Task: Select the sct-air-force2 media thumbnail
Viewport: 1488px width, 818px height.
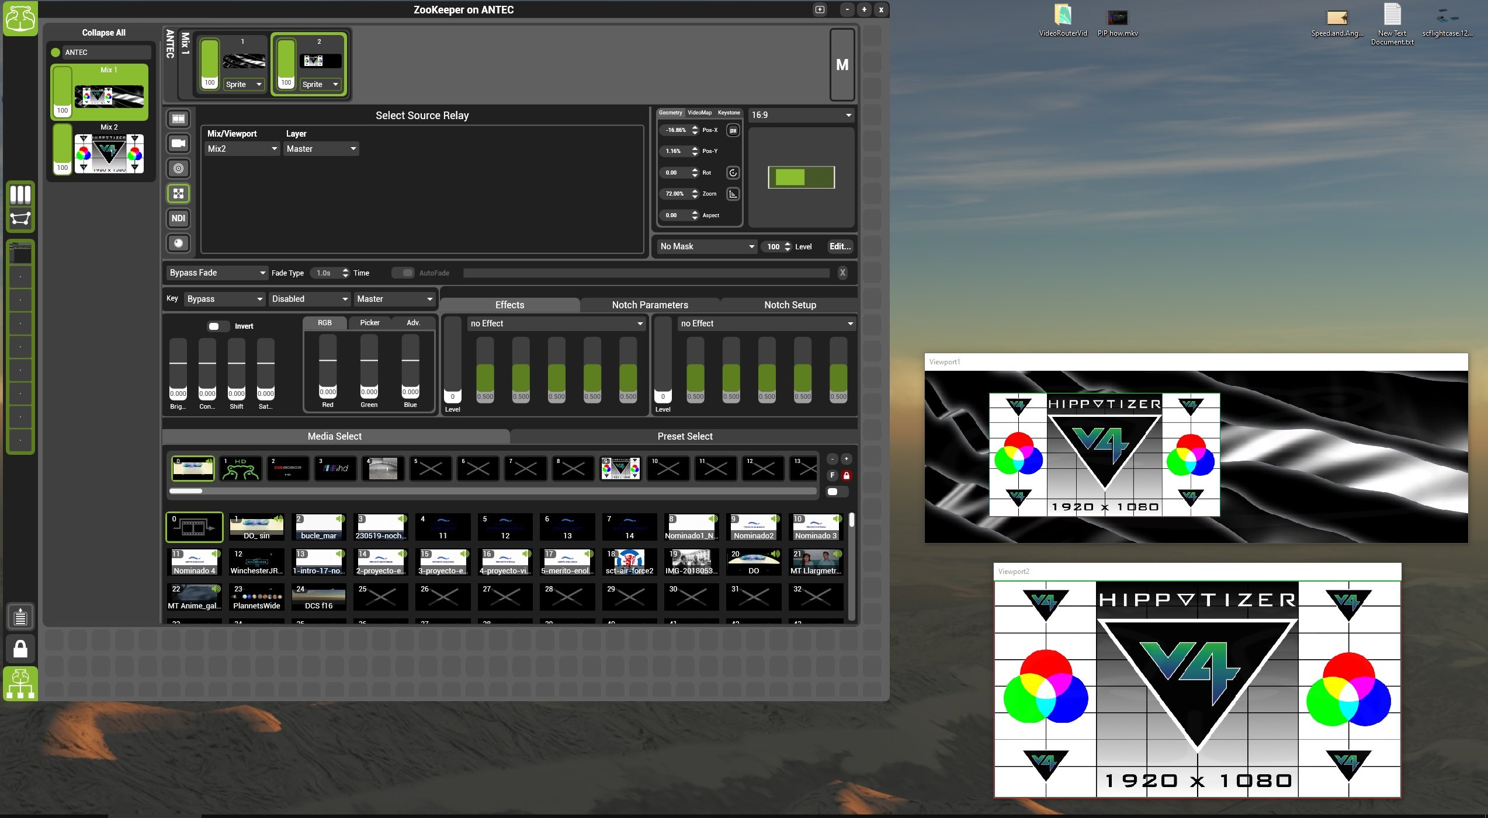Action: click(x=629, y=562)
